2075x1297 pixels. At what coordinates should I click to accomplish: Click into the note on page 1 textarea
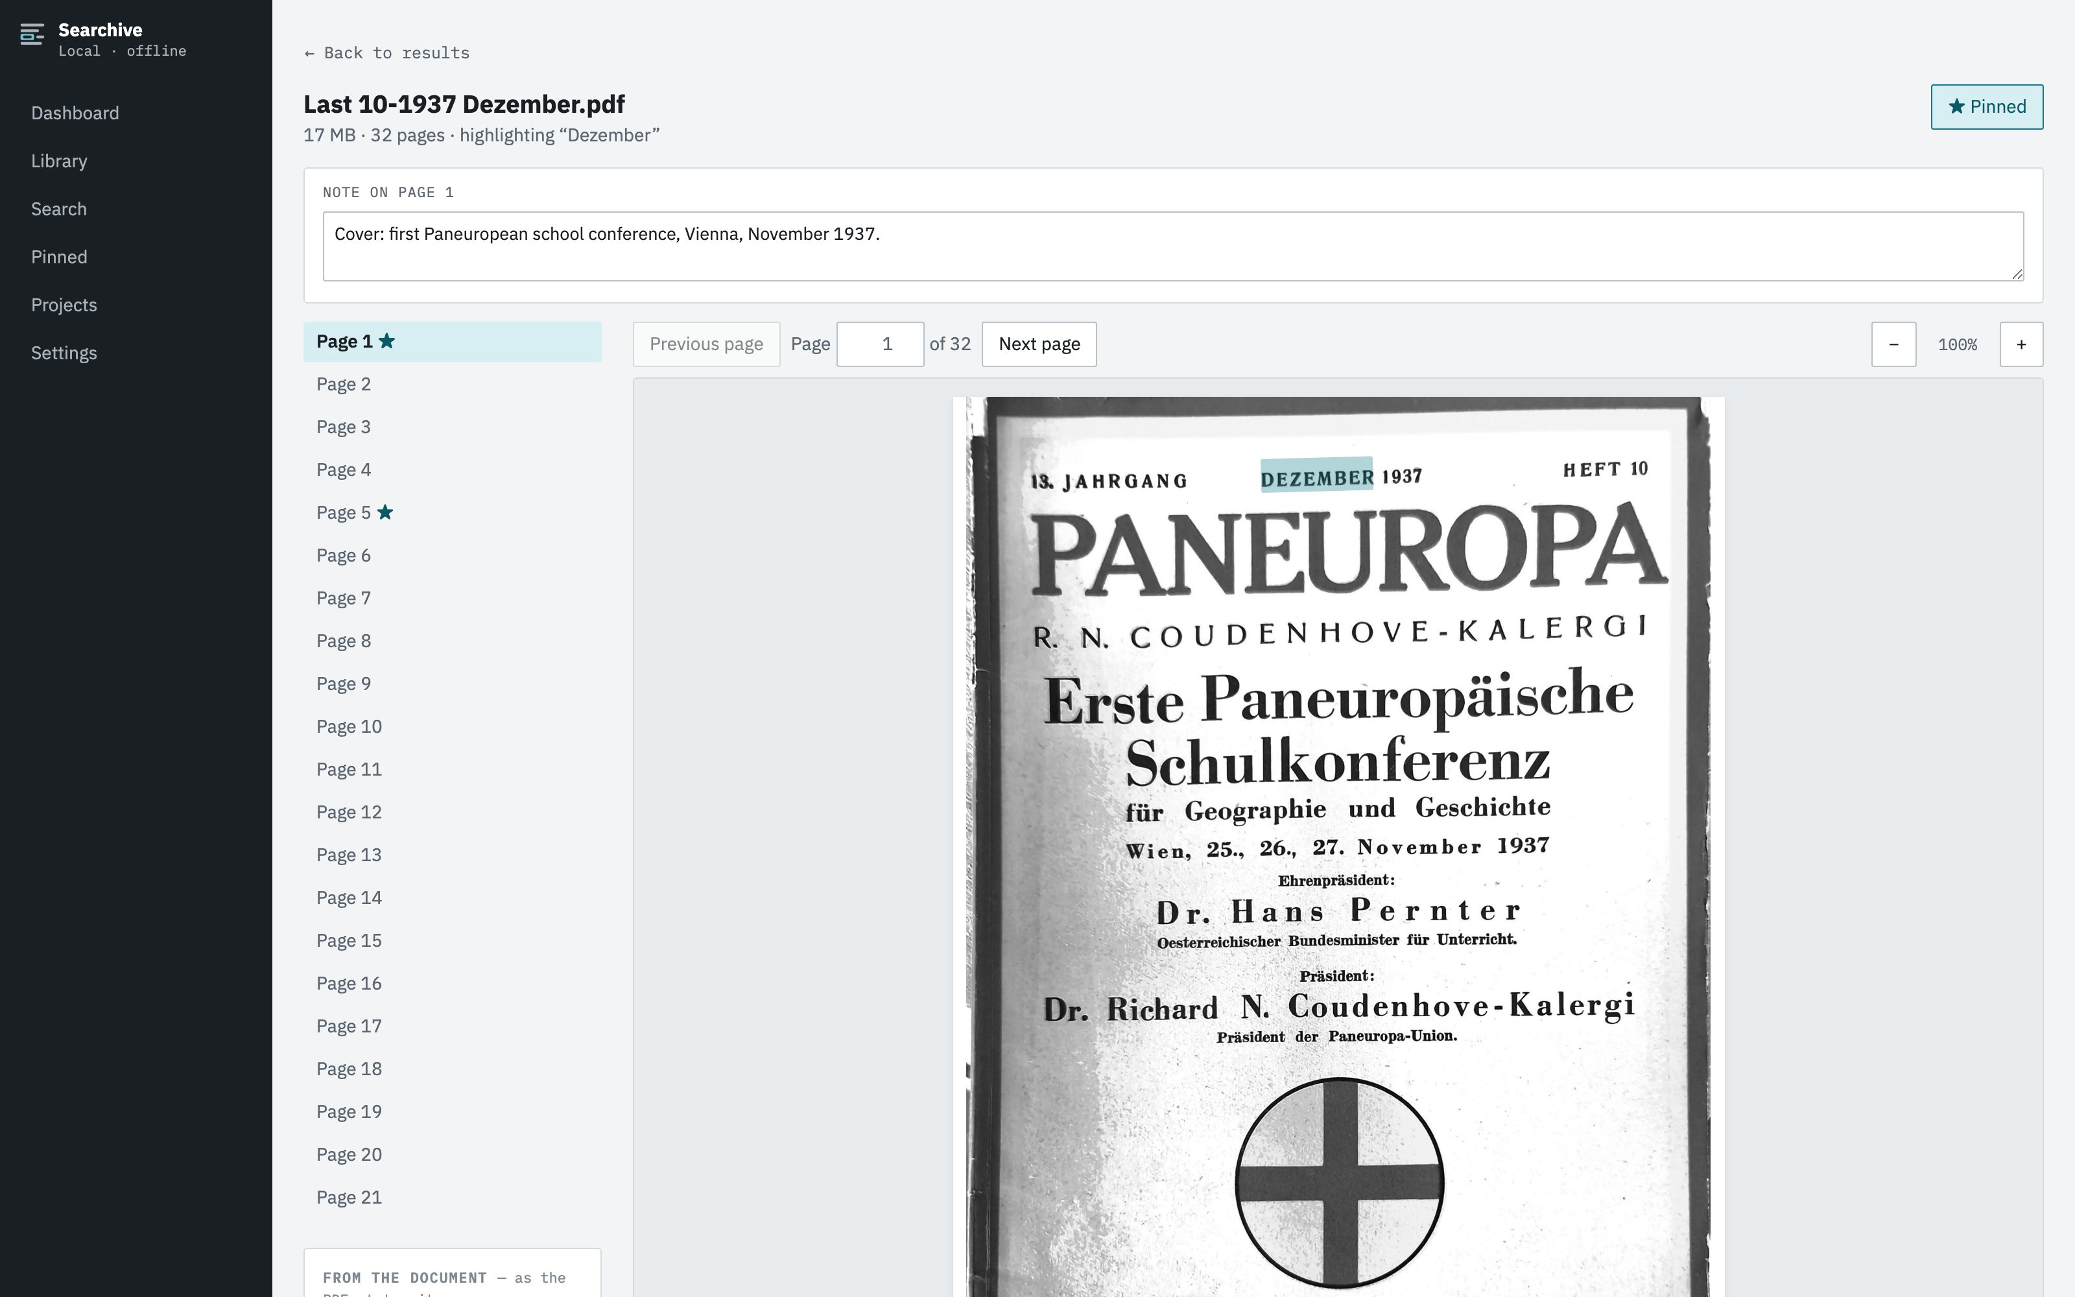[x=1172, y=246]
